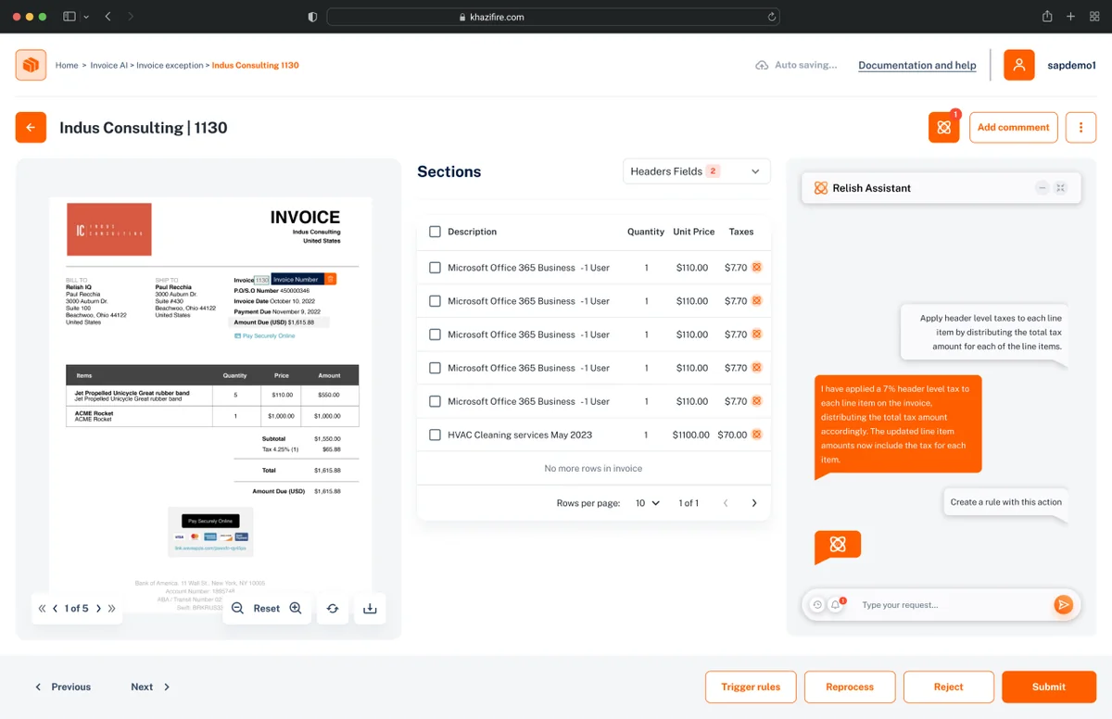1112x719 pixels.
Task: Open Invoice exception breadcrumb
Action: click(170, 66)
